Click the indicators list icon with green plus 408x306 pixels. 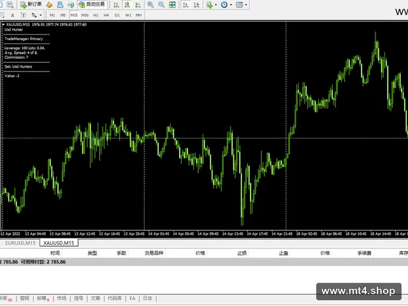209,4
